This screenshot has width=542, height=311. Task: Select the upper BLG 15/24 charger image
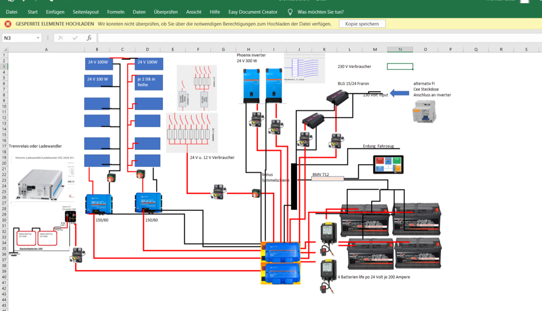click(338, 96)
